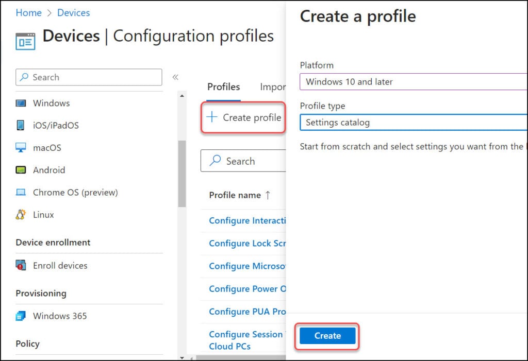Click sidebar scrollbar up arrow

182,96
